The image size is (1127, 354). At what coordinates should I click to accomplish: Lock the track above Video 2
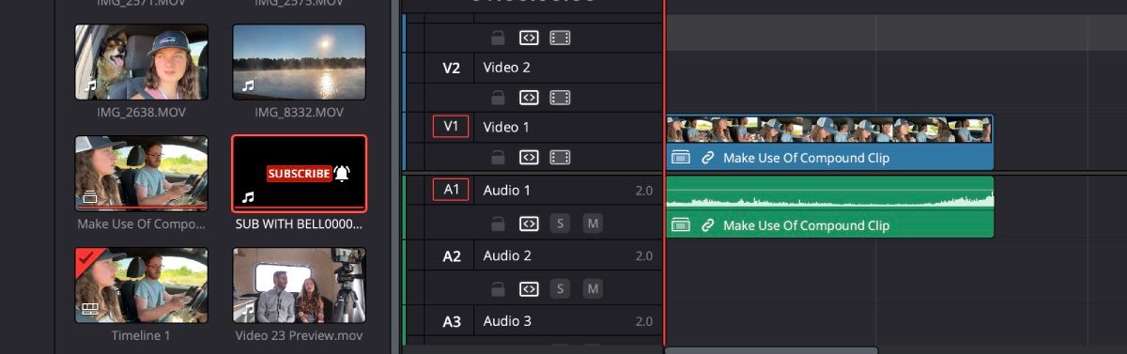tap(499, 38)
